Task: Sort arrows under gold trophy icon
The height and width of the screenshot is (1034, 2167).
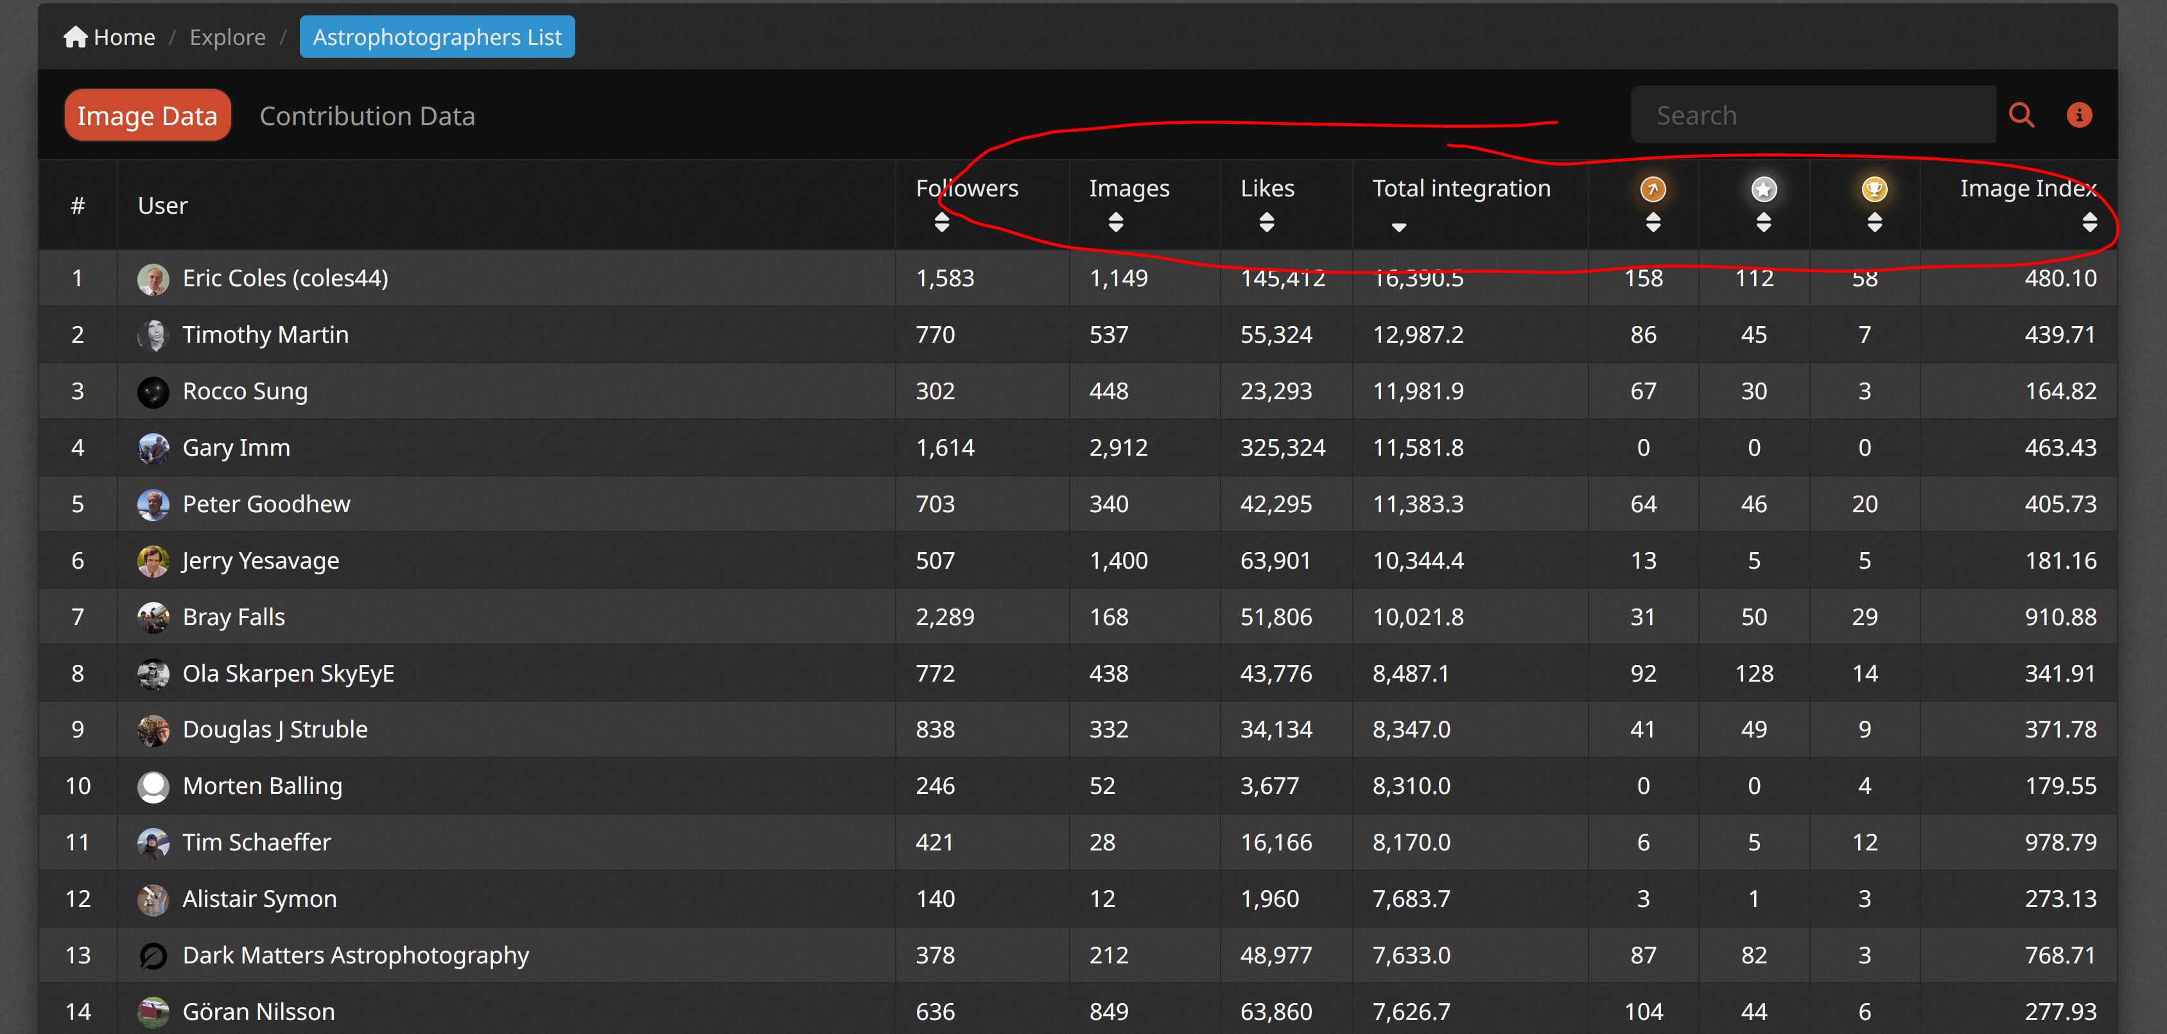Action: (1874, 223)
